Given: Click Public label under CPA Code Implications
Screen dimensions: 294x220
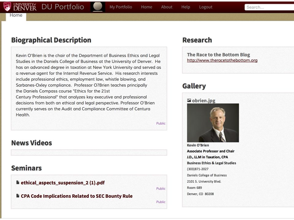Looking at the screenshot, I should 161,202.
